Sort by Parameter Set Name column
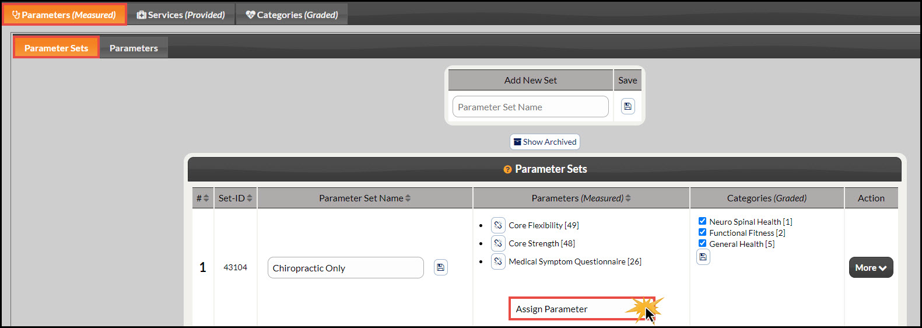Screen dimensions: 922x328 364,198
